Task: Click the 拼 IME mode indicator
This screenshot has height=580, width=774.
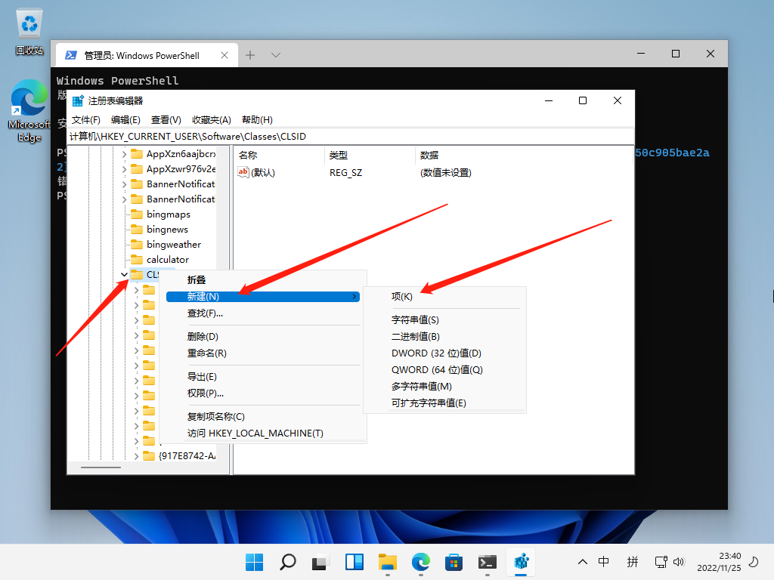Action: click(633, 562)
